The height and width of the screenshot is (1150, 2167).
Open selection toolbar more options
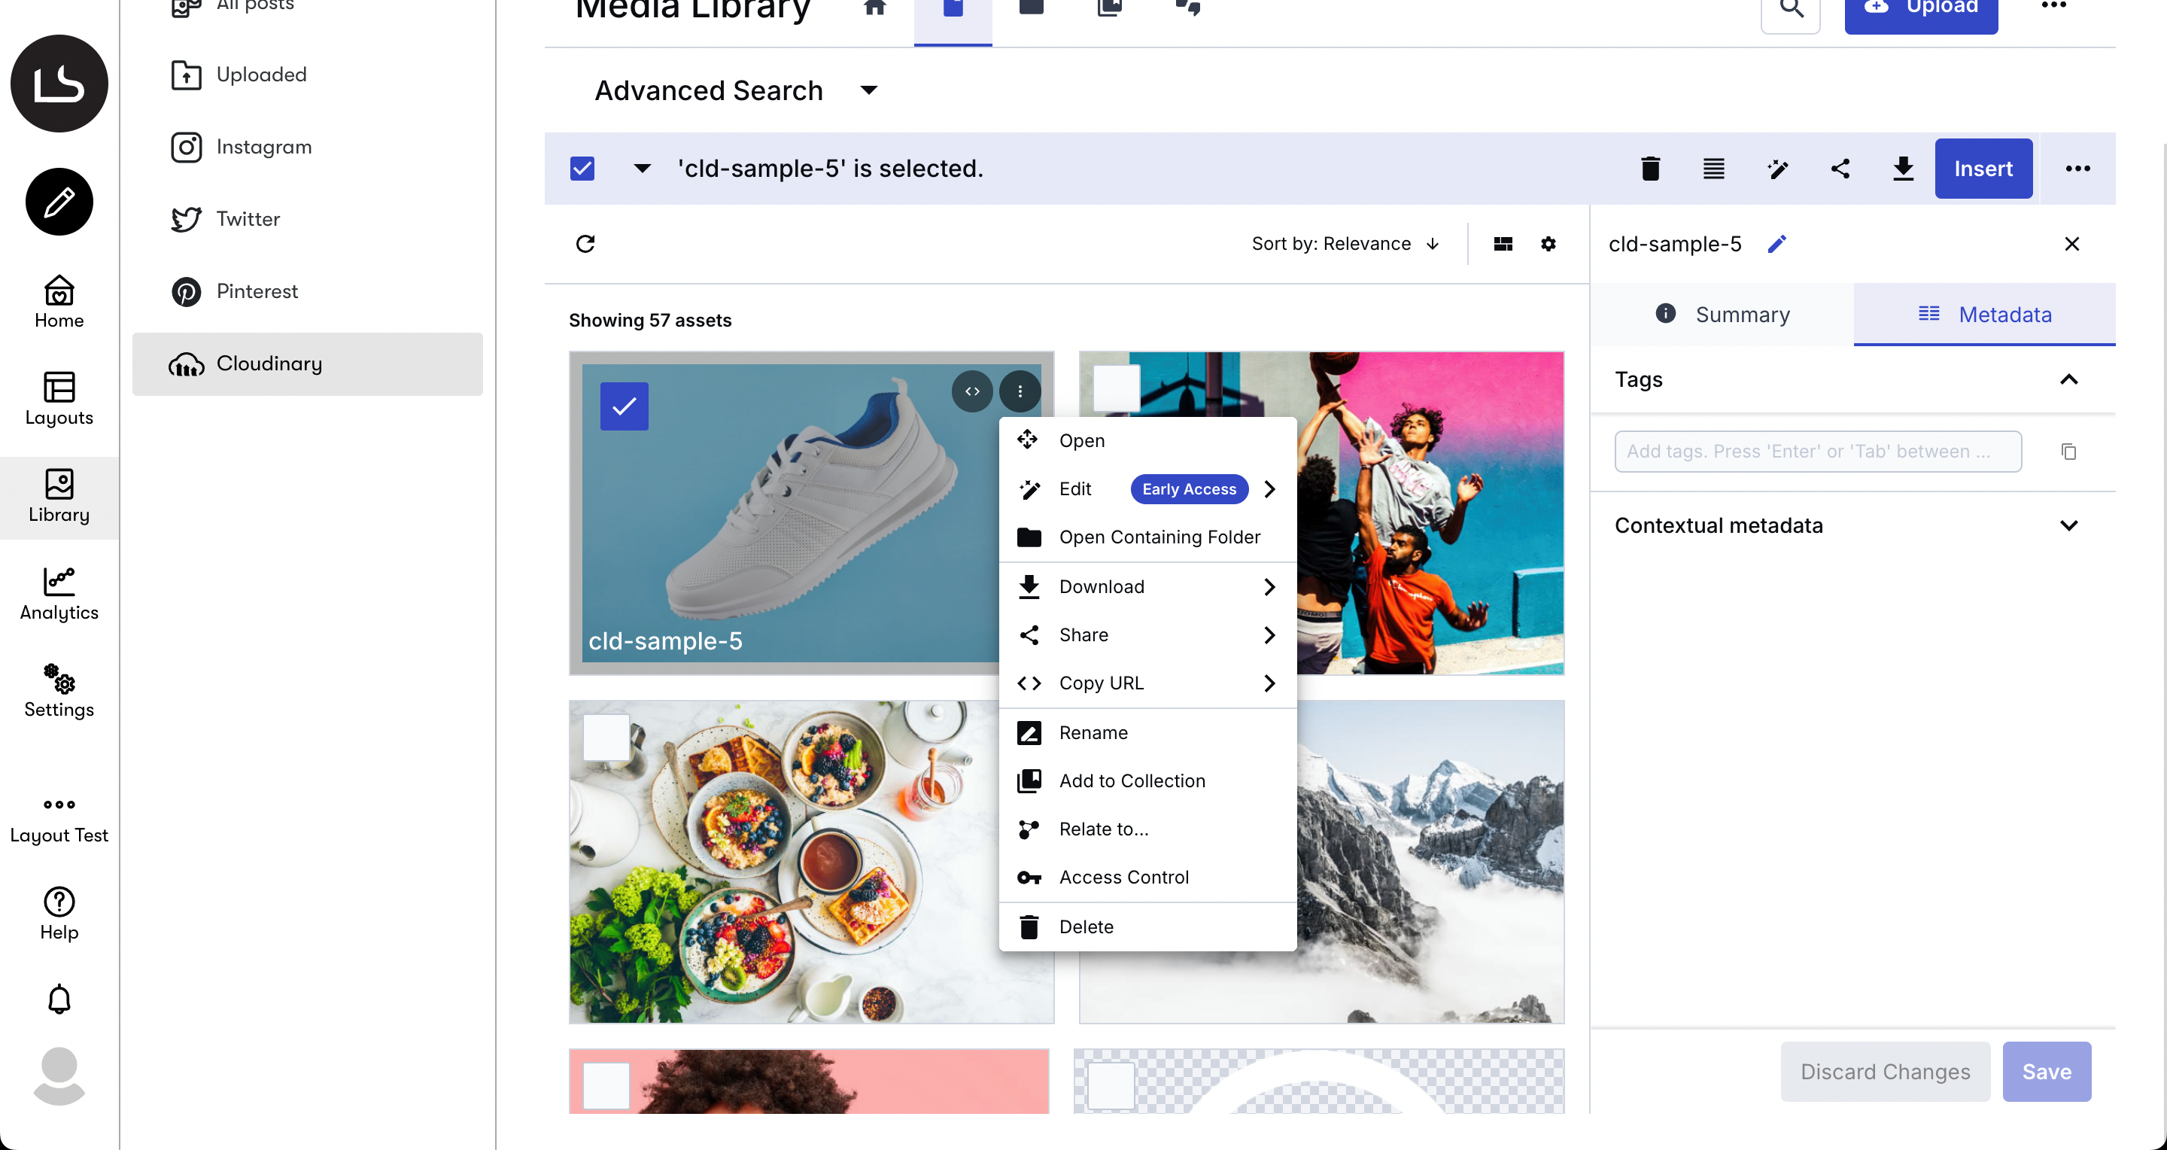2077,169
